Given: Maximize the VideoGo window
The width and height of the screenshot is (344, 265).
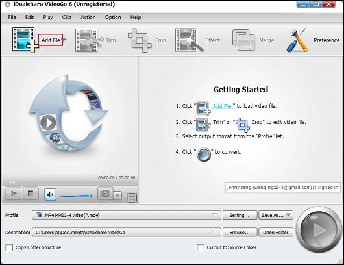Looking at the screenshot, I should [316, 4].
